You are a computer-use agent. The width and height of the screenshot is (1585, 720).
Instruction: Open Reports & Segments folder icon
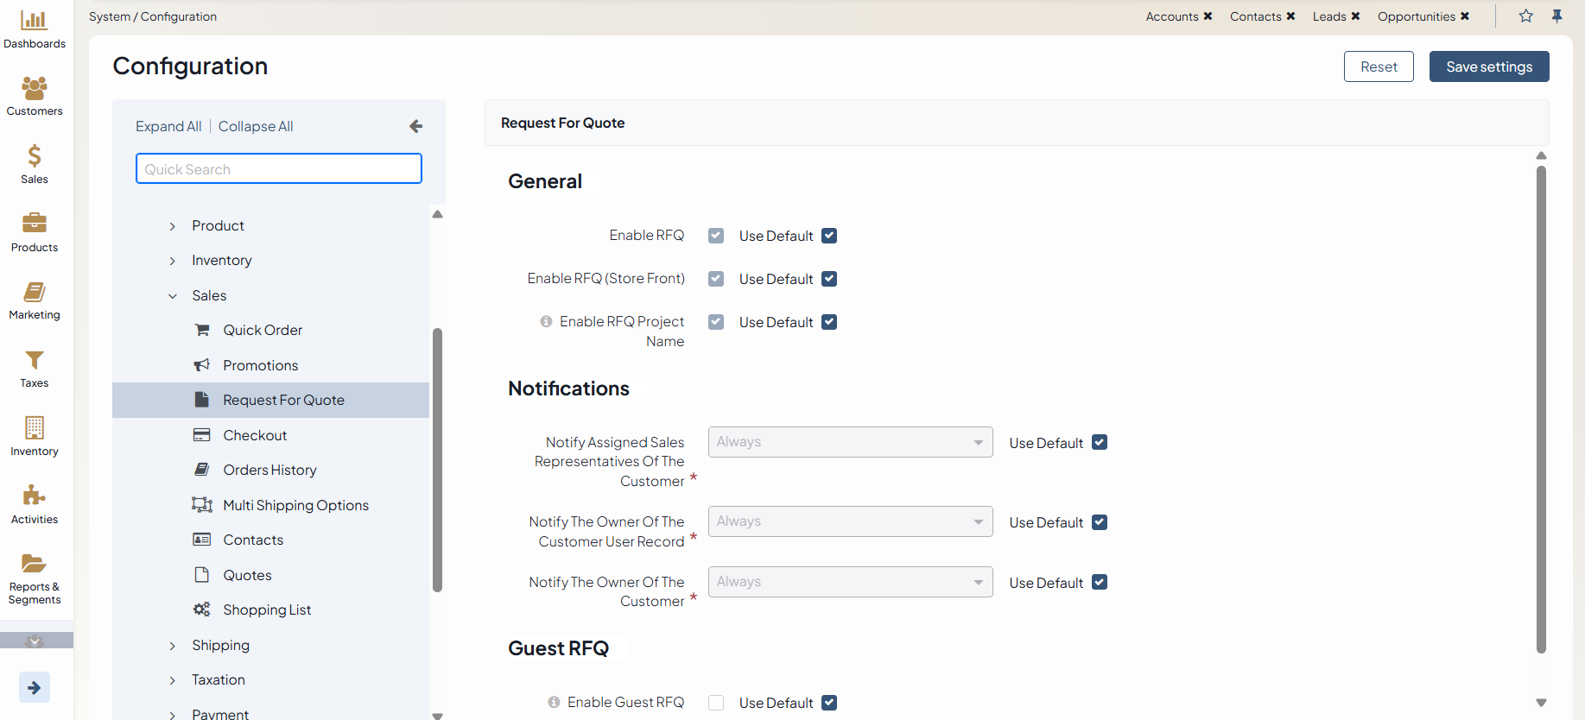(x=34, y=564)
